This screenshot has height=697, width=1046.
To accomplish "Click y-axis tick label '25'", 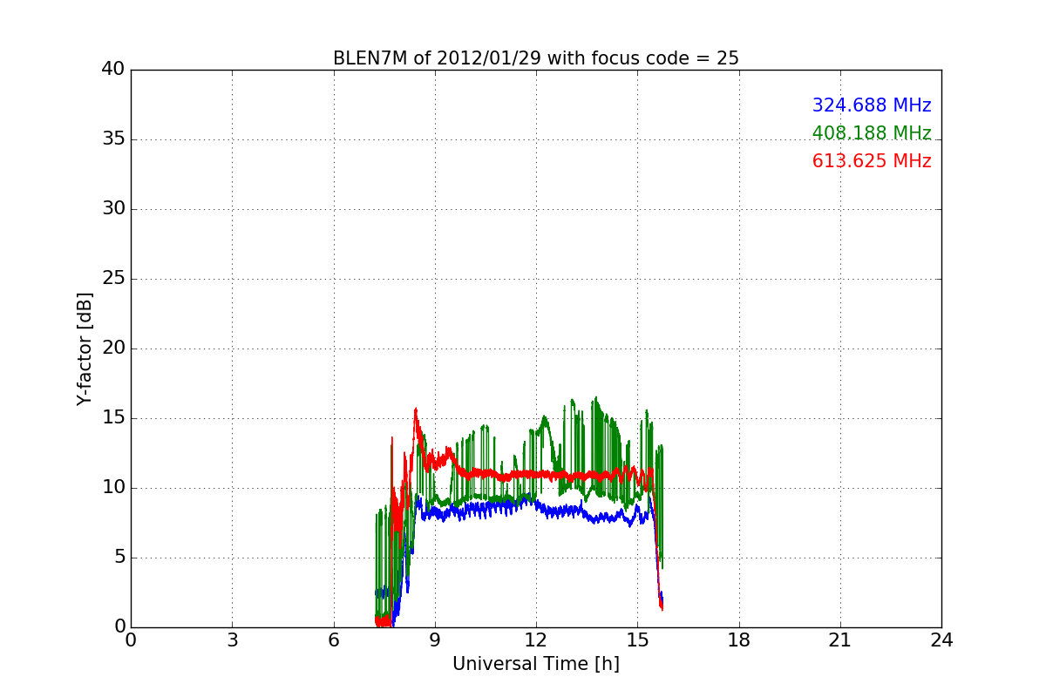I will coord(113,279).
